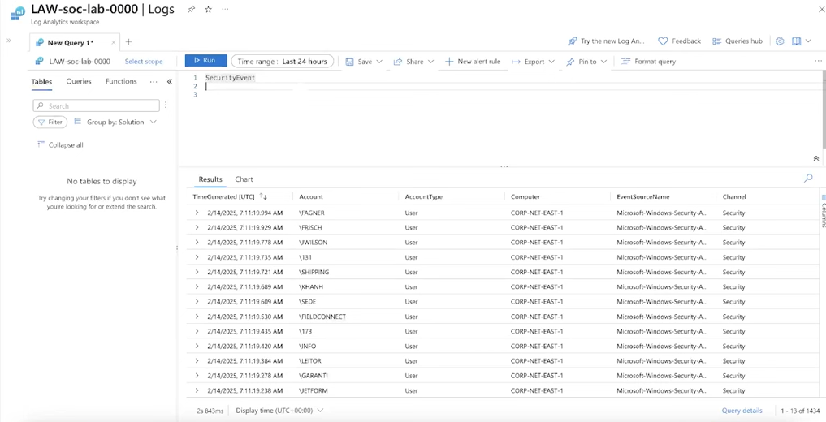Open the title ellipsis more options
Viewport: 826px width, 422px height.
[x=226, y=10]
